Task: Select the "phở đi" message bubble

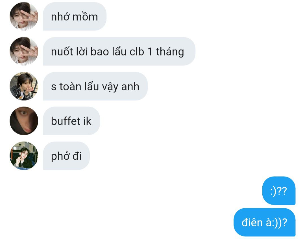Action: pos(66,156)
